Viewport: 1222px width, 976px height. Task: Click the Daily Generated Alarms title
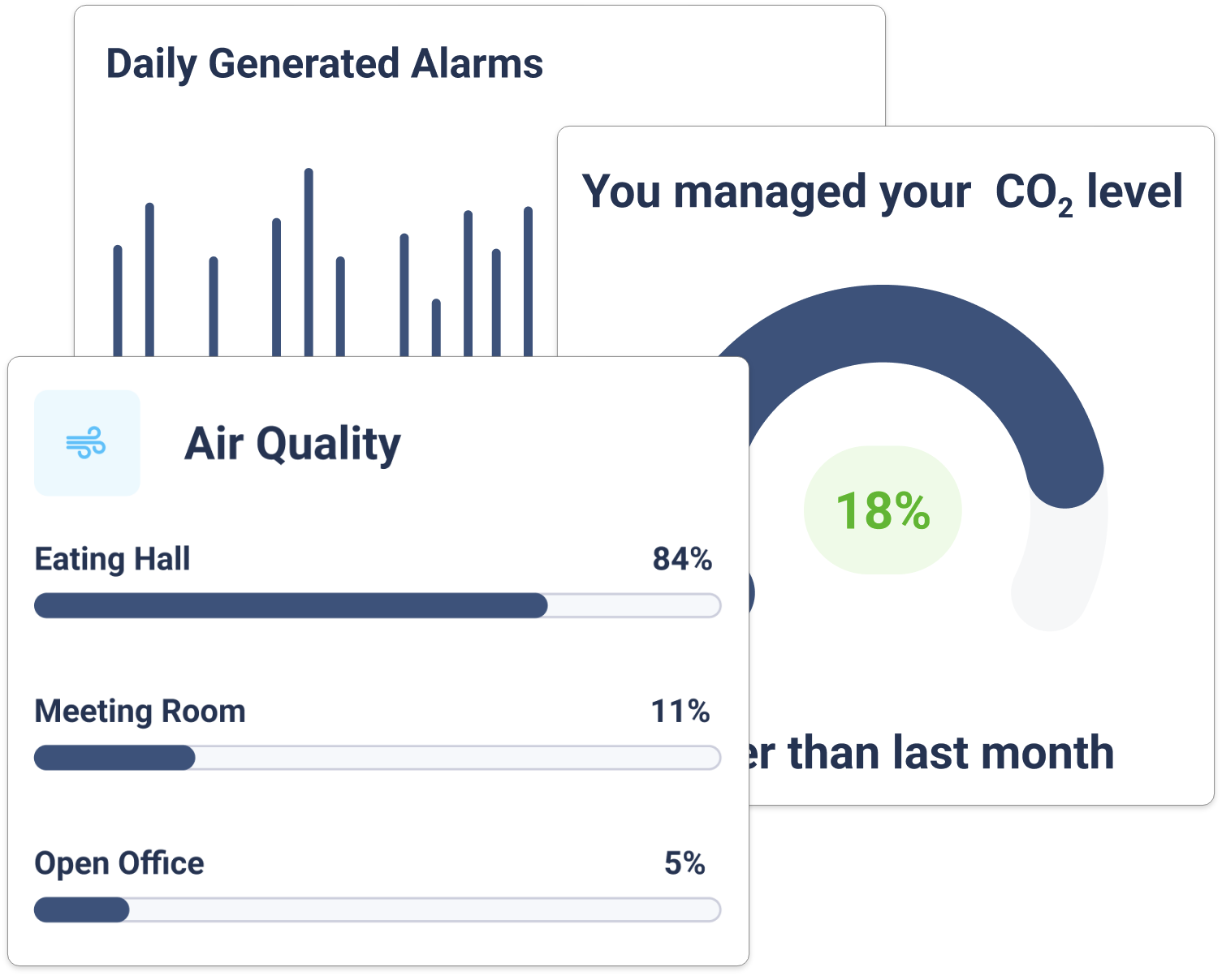(x=324, y=63)
